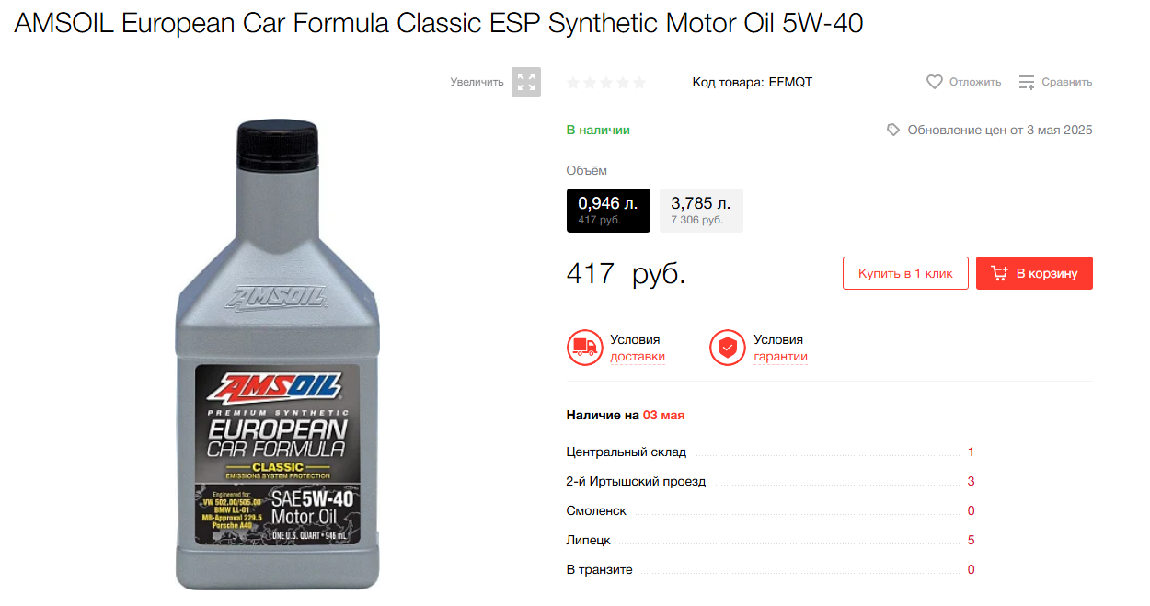Click the Купить в 1 клик button
This screenshot has width=1150, height=606.
(905, 273)
